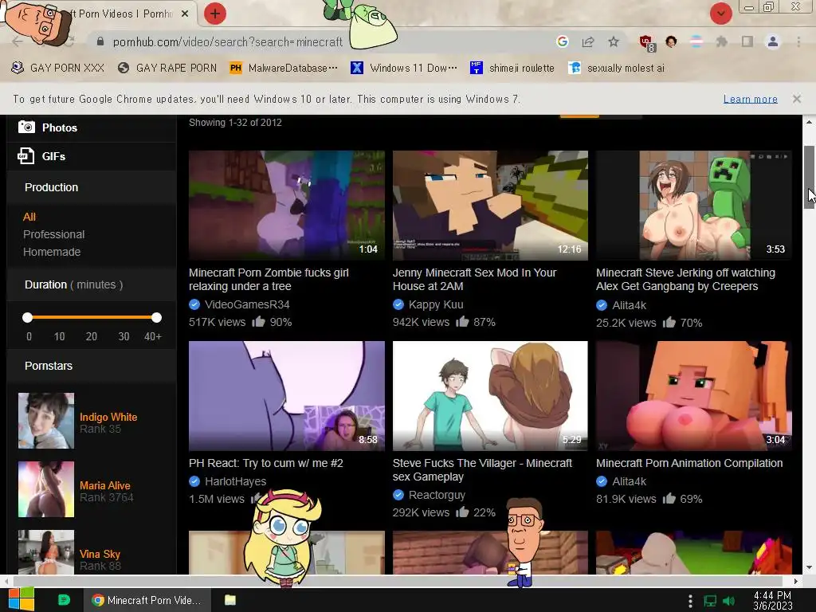Screen dimensions: 816x612
Task: Open the Indigo White profile link
Action: (x=108, y=417)
